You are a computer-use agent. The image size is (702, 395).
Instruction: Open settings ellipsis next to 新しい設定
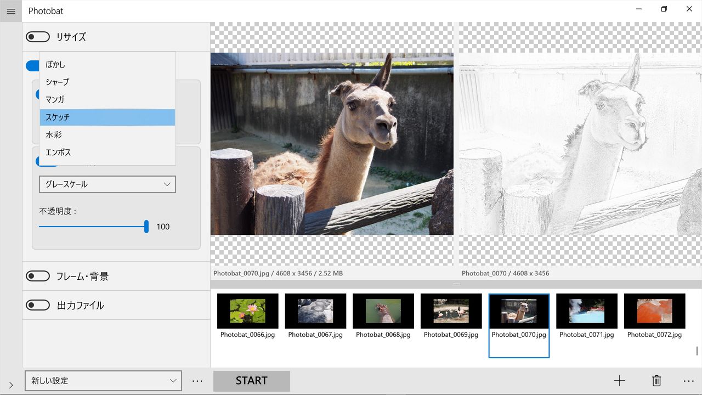click(x=197, y=381)
